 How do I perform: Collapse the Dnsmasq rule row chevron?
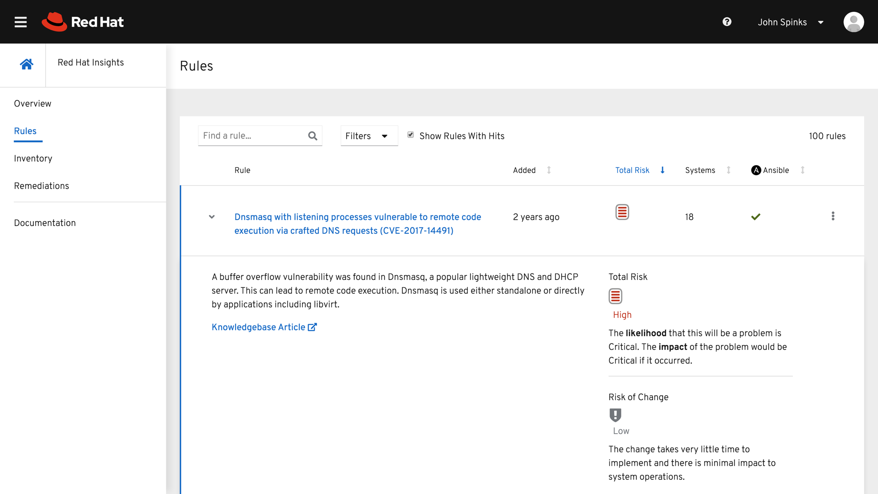(212, 217)
